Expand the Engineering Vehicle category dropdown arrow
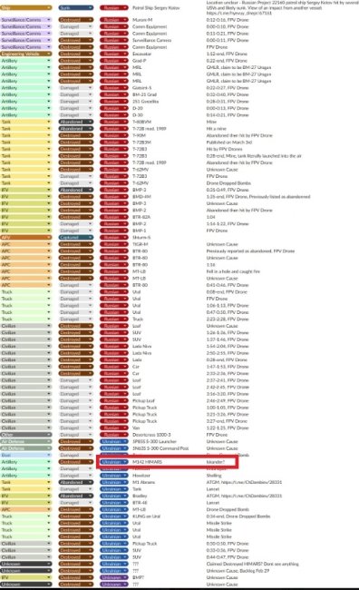 49,54
